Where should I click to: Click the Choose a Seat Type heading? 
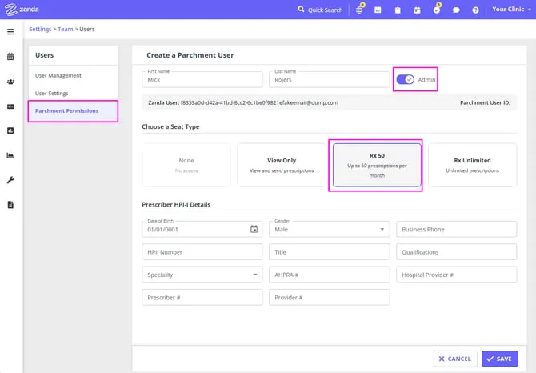click(x=170, y=126)
